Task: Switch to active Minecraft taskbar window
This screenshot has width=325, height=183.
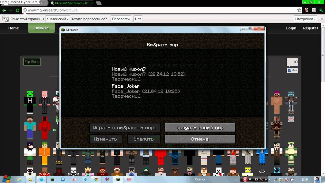Action: [x=118, y=179]
